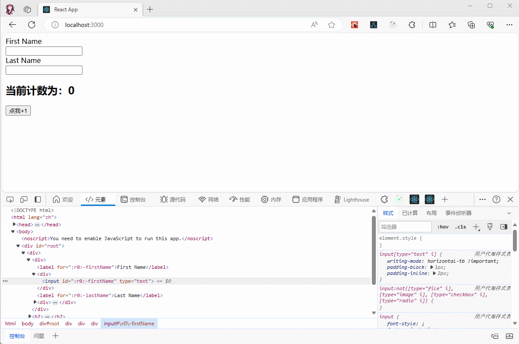Screen dimensions: 519x344
Task: Toggle the .cls element classes panel
Action: tap(460, 227)
